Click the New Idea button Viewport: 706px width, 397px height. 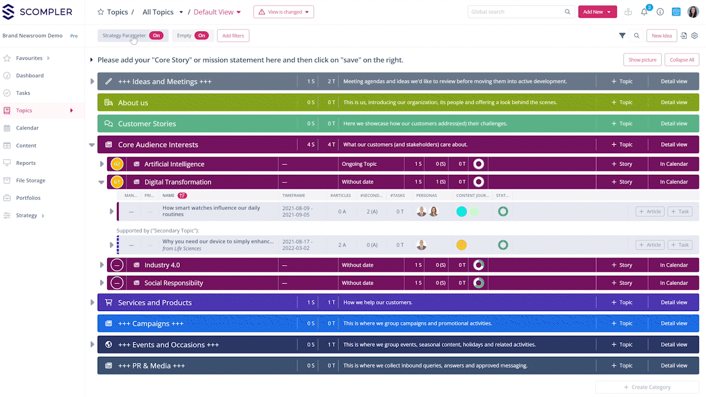(x=661, y=36)
